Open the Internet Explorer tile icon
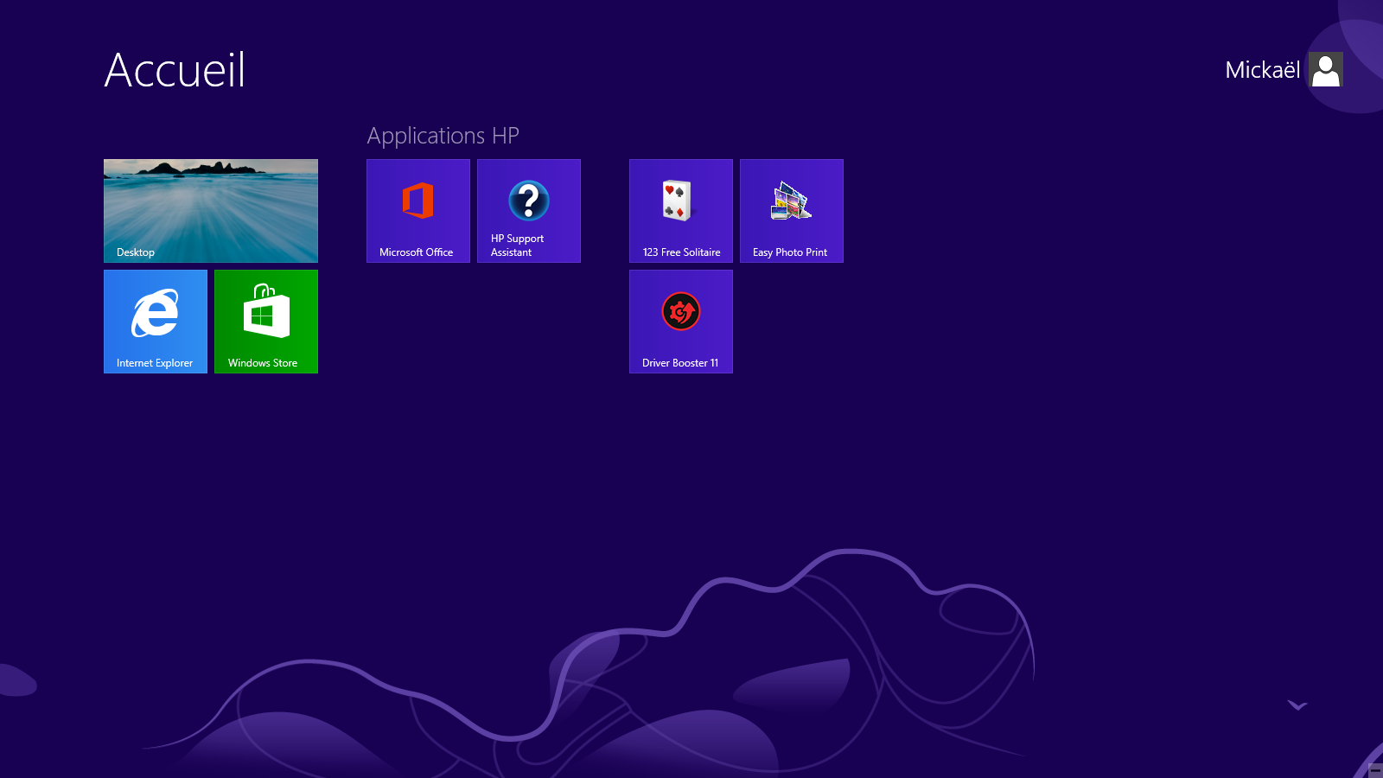 point(155,313)
